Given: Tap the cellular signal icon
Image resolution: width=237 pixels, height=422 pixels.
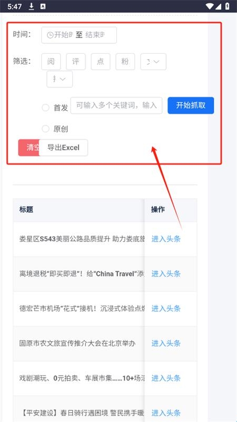Looking at the screenshot, I should coord(218,6).
